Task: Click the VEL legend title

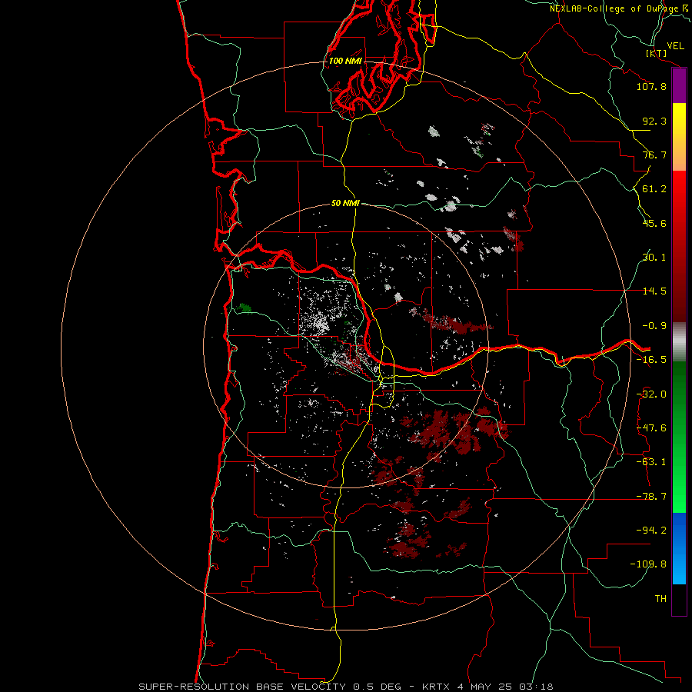Action: 675,46
